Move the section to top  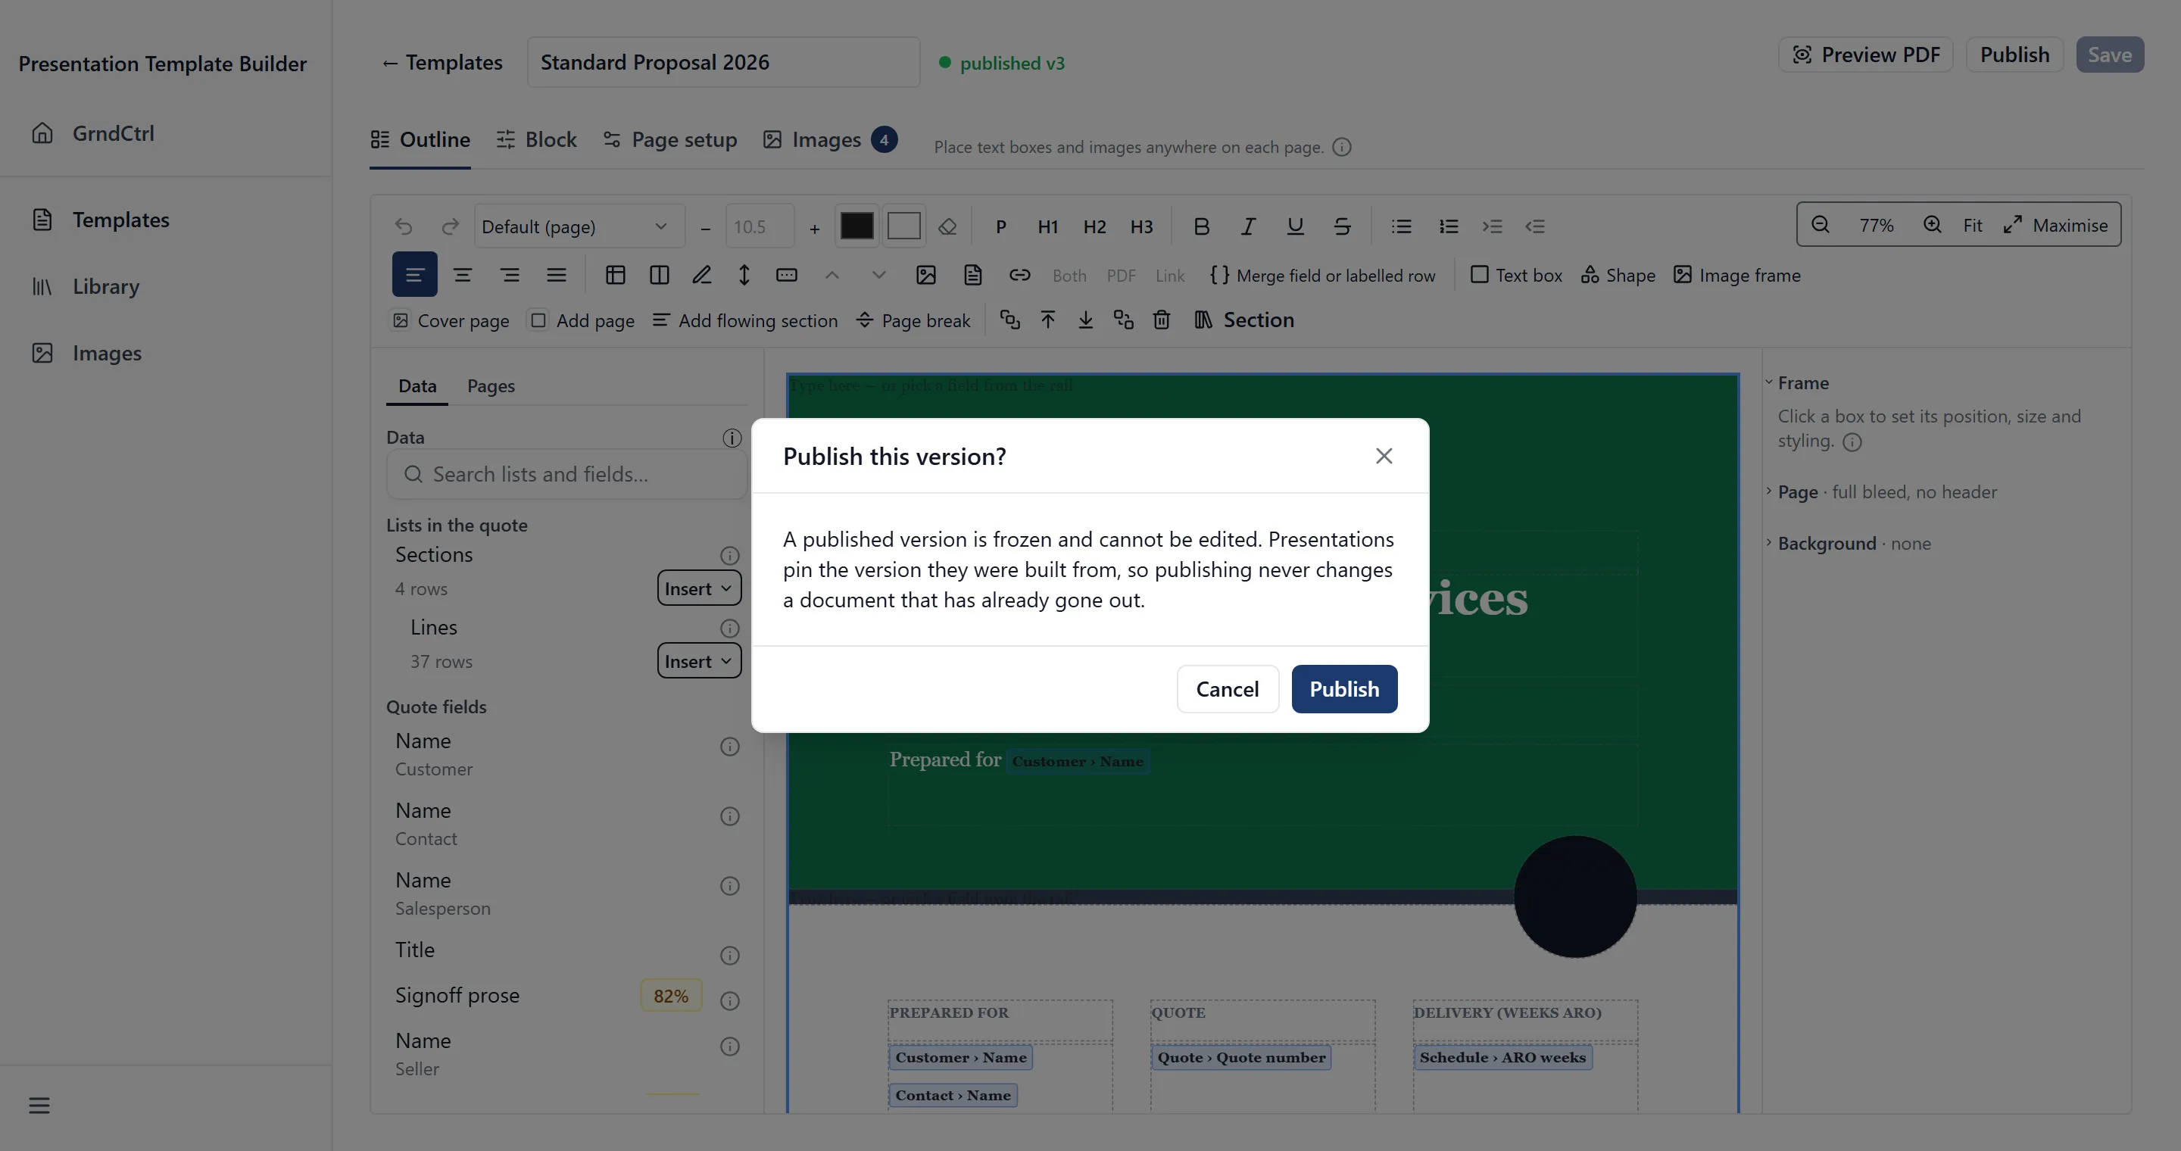point(1048,320)
